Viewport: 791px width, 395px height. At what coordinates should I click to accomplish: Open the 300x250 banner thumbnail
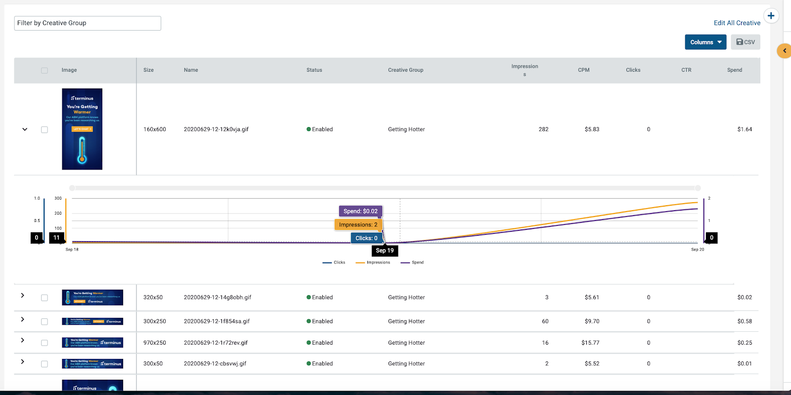point(92,321)
